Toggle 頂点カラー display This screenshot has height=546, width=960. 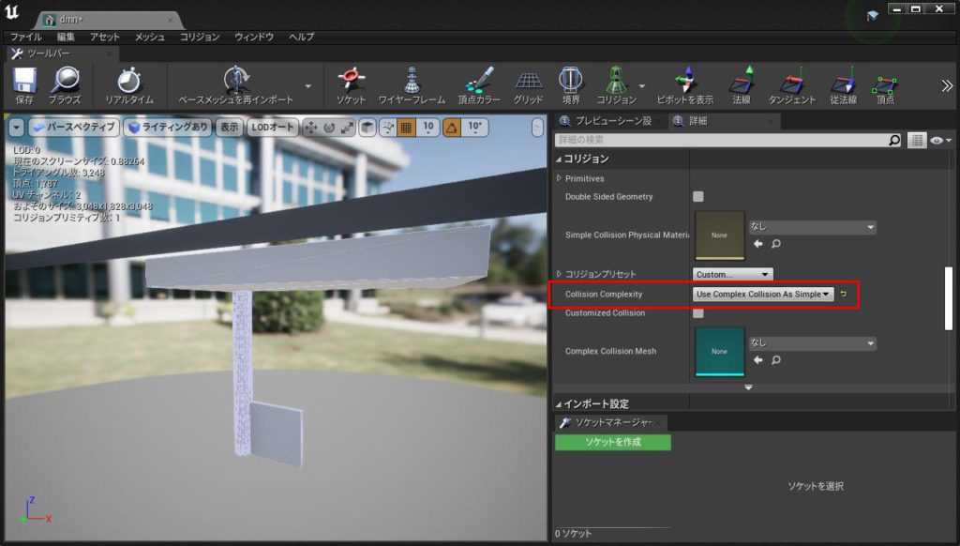point(479,85)
